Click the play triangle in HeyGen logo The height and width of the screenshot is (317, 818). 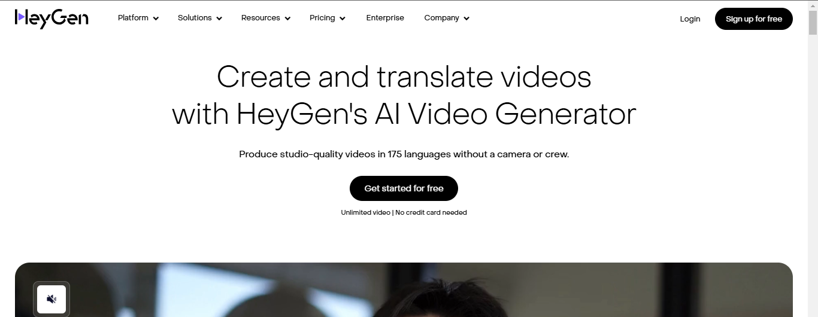(22, 17)
